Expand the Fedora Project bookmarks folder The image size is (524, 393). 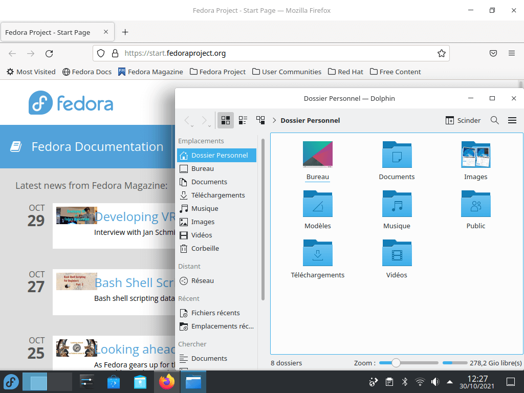click(x=217, y=72)
